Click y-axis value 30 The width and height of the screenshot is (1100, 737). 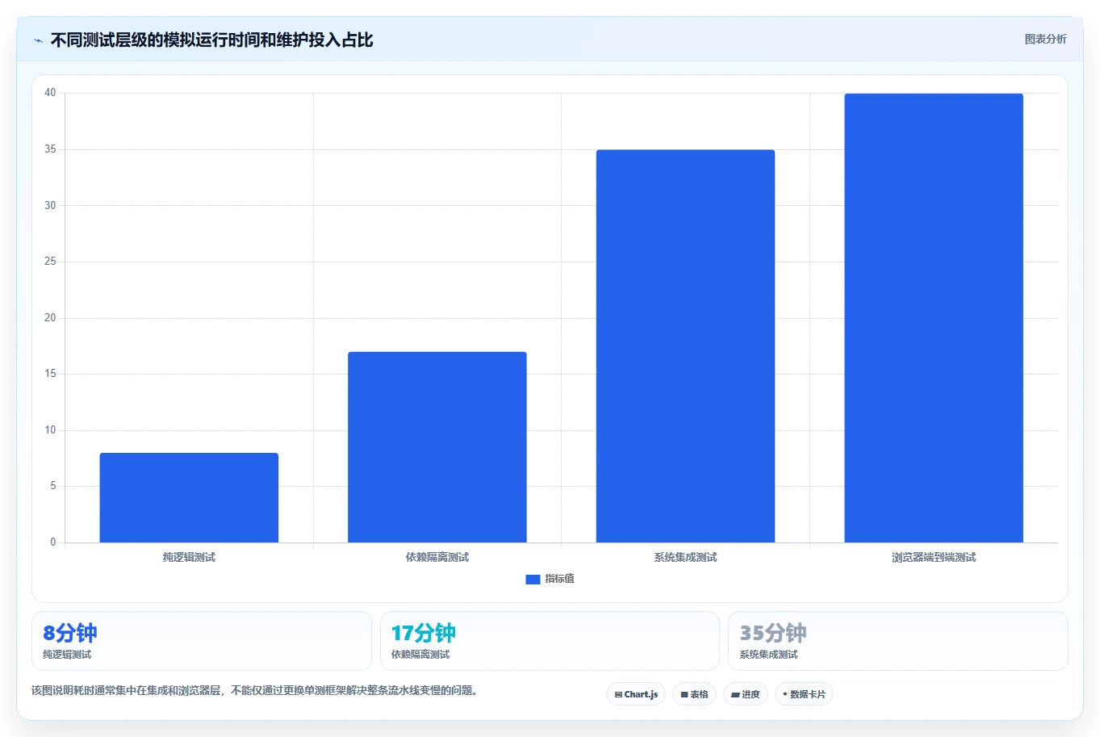(50, 205)
